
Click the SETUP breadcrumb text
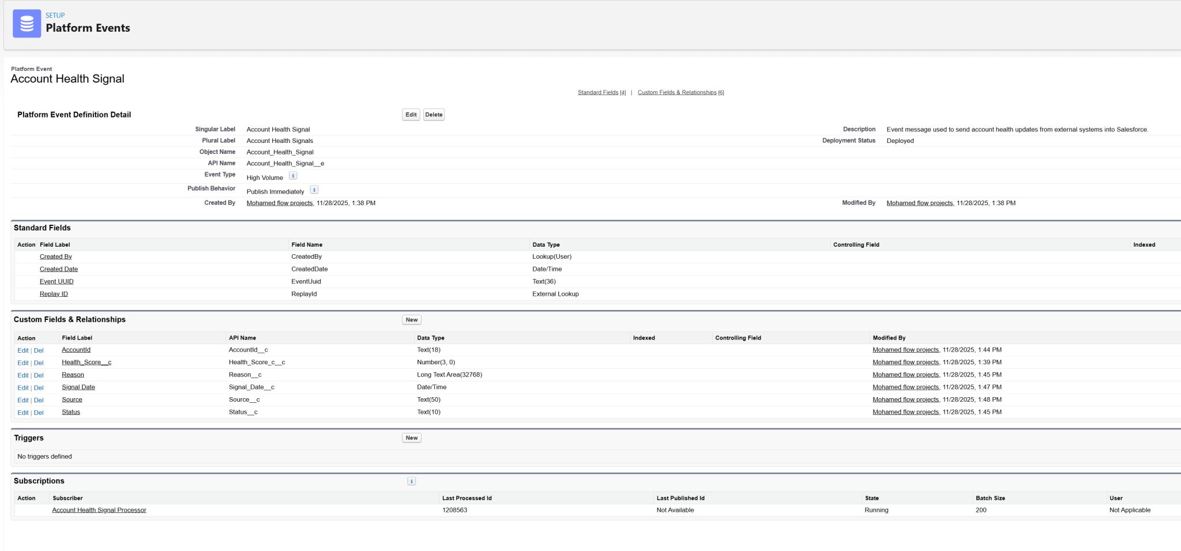tap(55, 16)
